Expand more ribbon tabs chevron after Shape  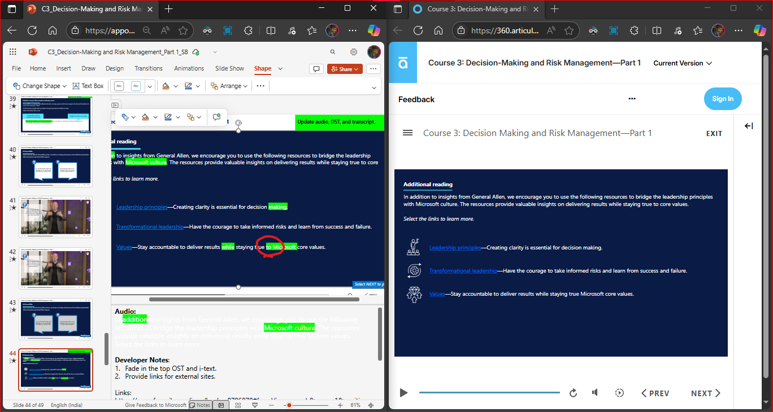click(x=280, y=69)
